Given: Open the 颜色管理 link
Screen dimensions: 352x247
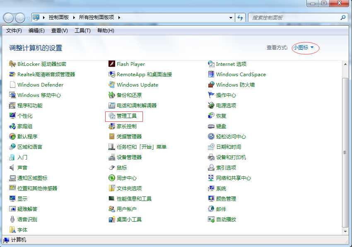Looking at the screenshot, I should 226,199.
